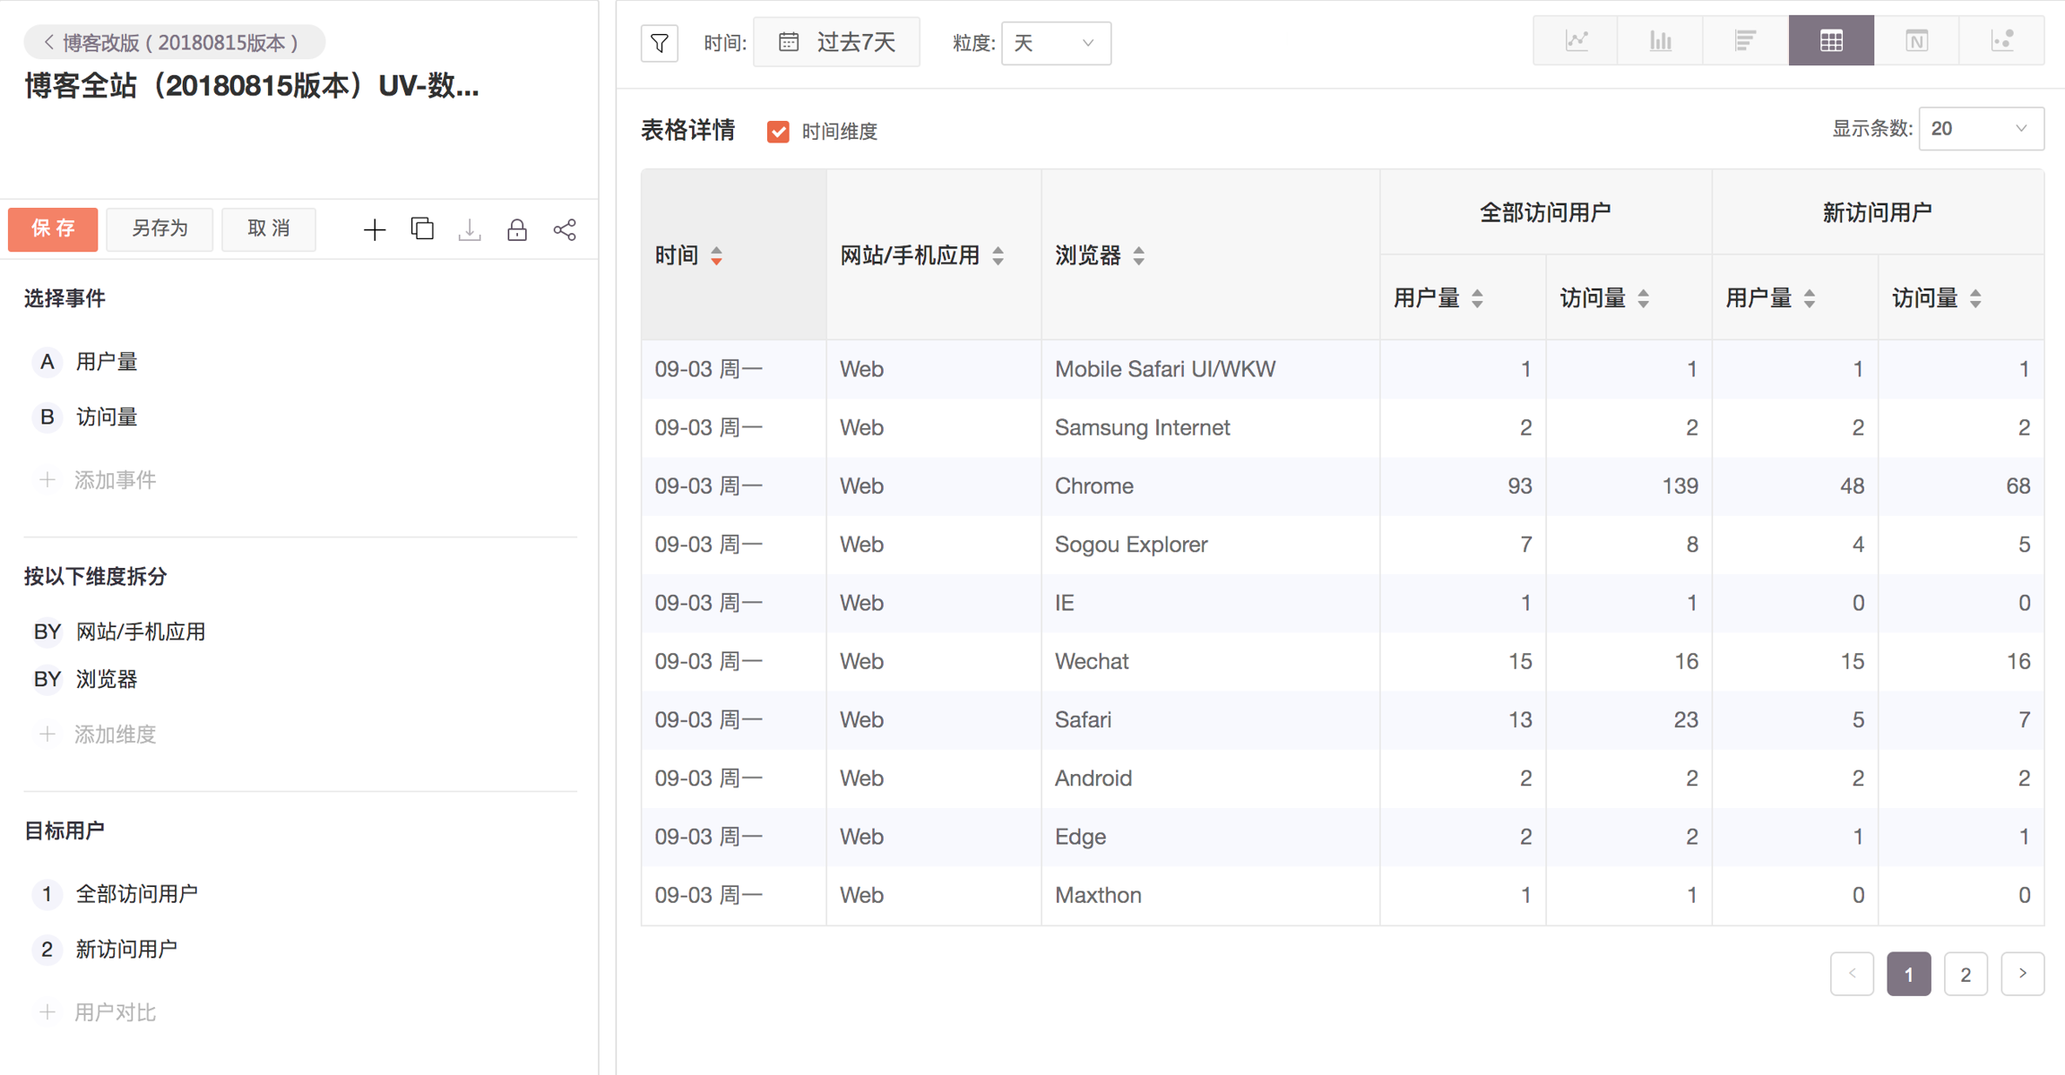Uncheck the 时间维度 checkbox
2065x1075 pixels.
pyautogui.click(x=778, y=132)
